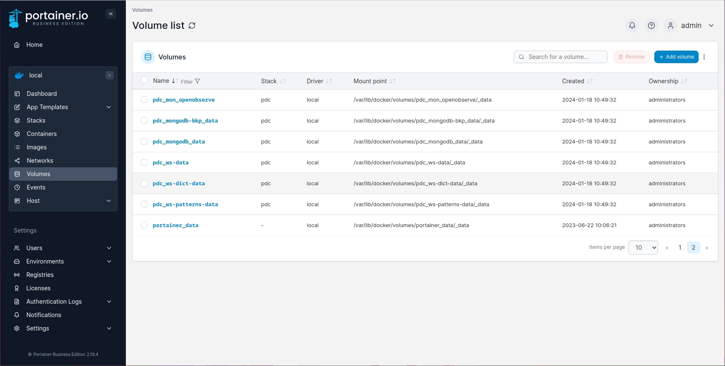This screenshot has width=725, height=366.
Task: Open the help question mark icon
Action: pyautogui.click(x=651, y=26)
